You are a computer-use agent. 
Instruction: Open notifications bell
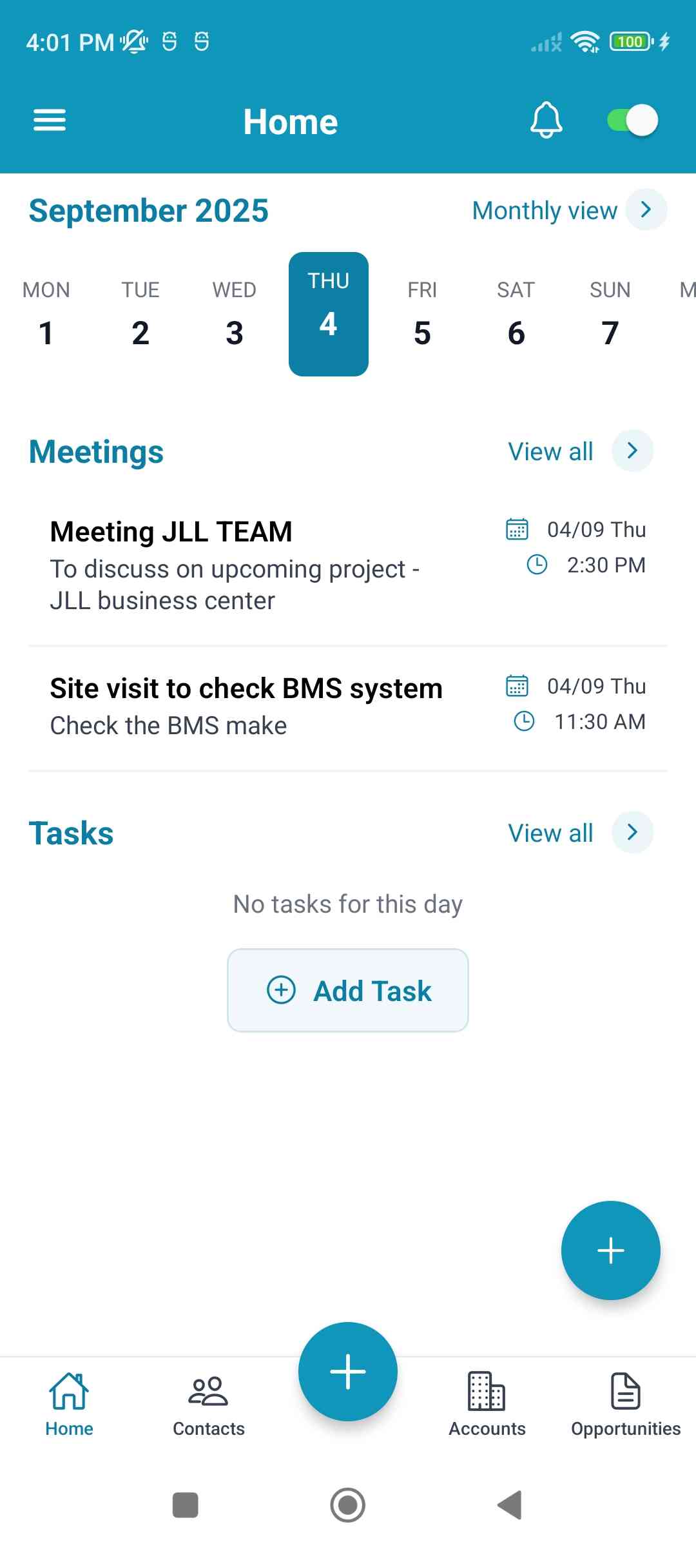546,121
